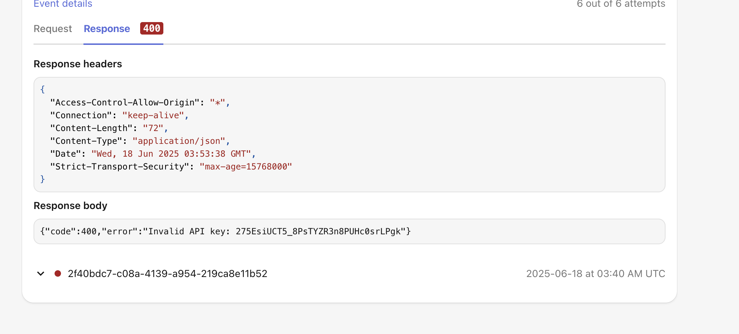Switch to the Request tab
Image resolution: width=739 pixels, height=334 pixels.
[x=53, y=29]
